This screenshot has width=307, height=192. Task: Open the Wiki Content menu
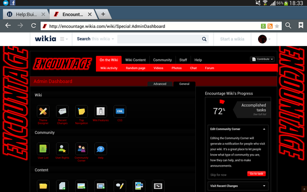tap(135, 60)
